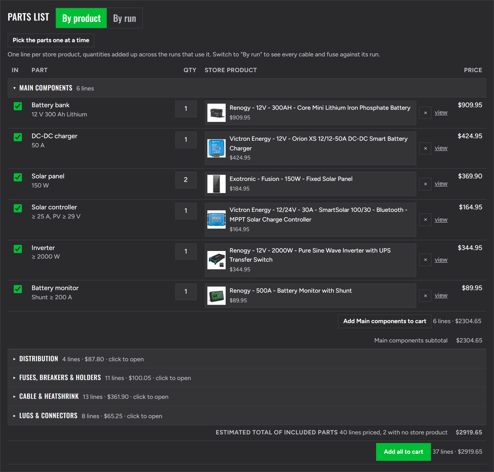Click the Battery Monitor shunt thumbnail
Viewport: 494px width, 472px height.
pyautogui.click(x=217, y=295)
